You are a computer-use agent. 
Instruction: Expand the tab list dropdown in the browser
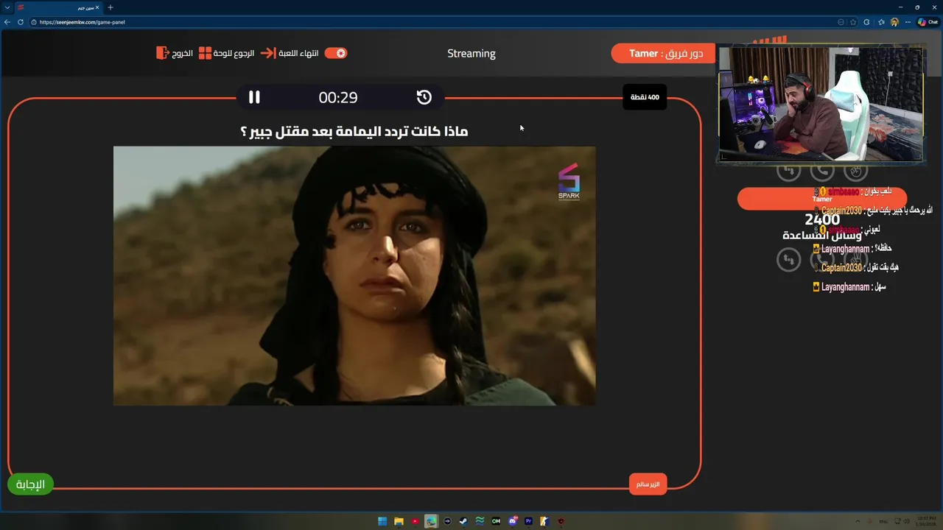pos(7,7)
